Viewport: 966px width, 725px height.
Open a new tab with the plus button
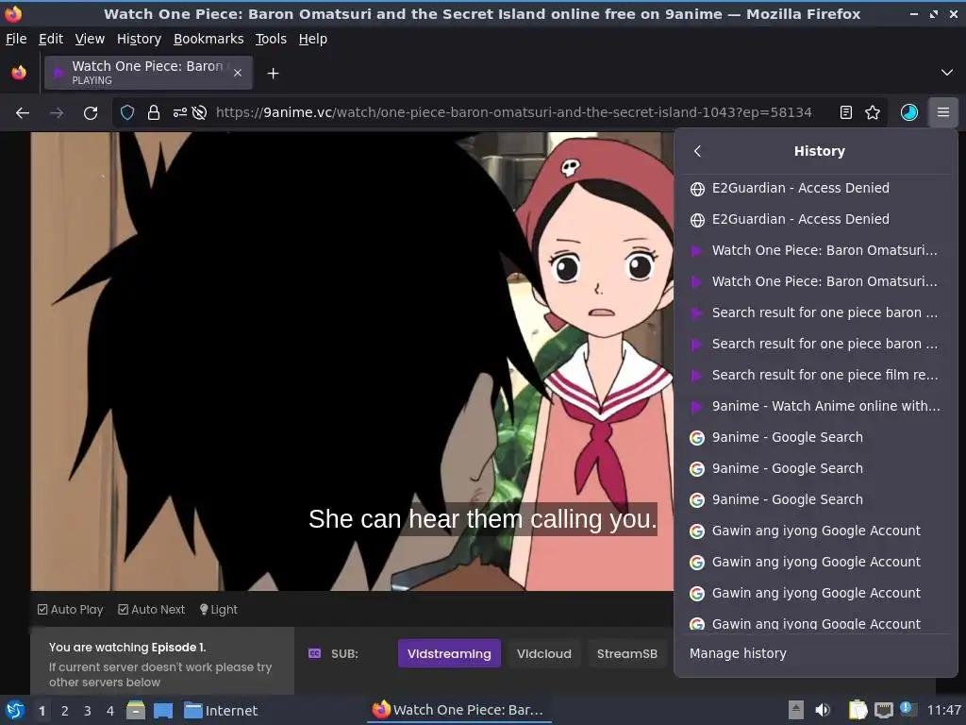point(273,74)
